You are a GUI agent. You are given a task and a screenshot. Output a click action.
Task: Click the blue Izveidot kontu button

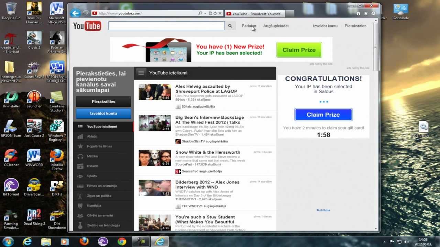[103, 114]
